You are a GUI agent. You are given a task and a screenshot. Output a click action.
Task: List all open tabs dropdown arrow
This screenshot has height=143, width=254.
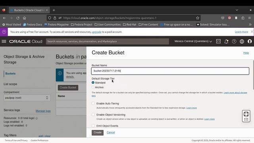[237, 10]
